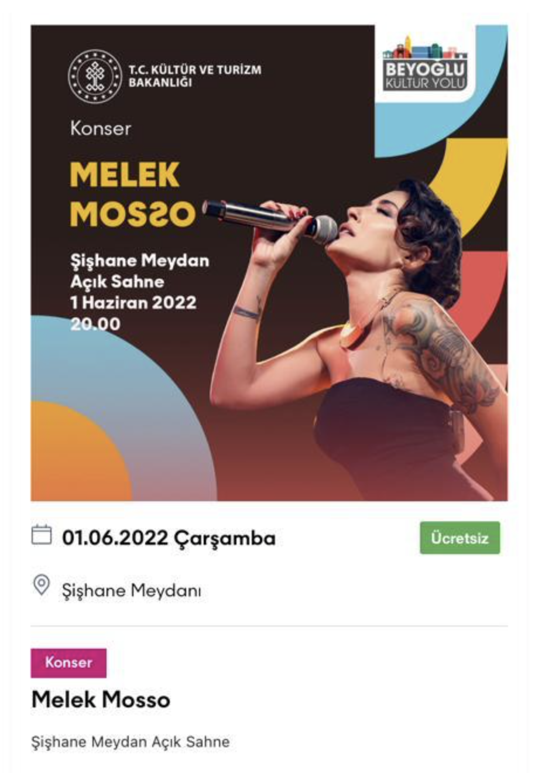Screen dimensions: 535x773
Task: Click the Konser label on the poster
Action: (100, 128)
